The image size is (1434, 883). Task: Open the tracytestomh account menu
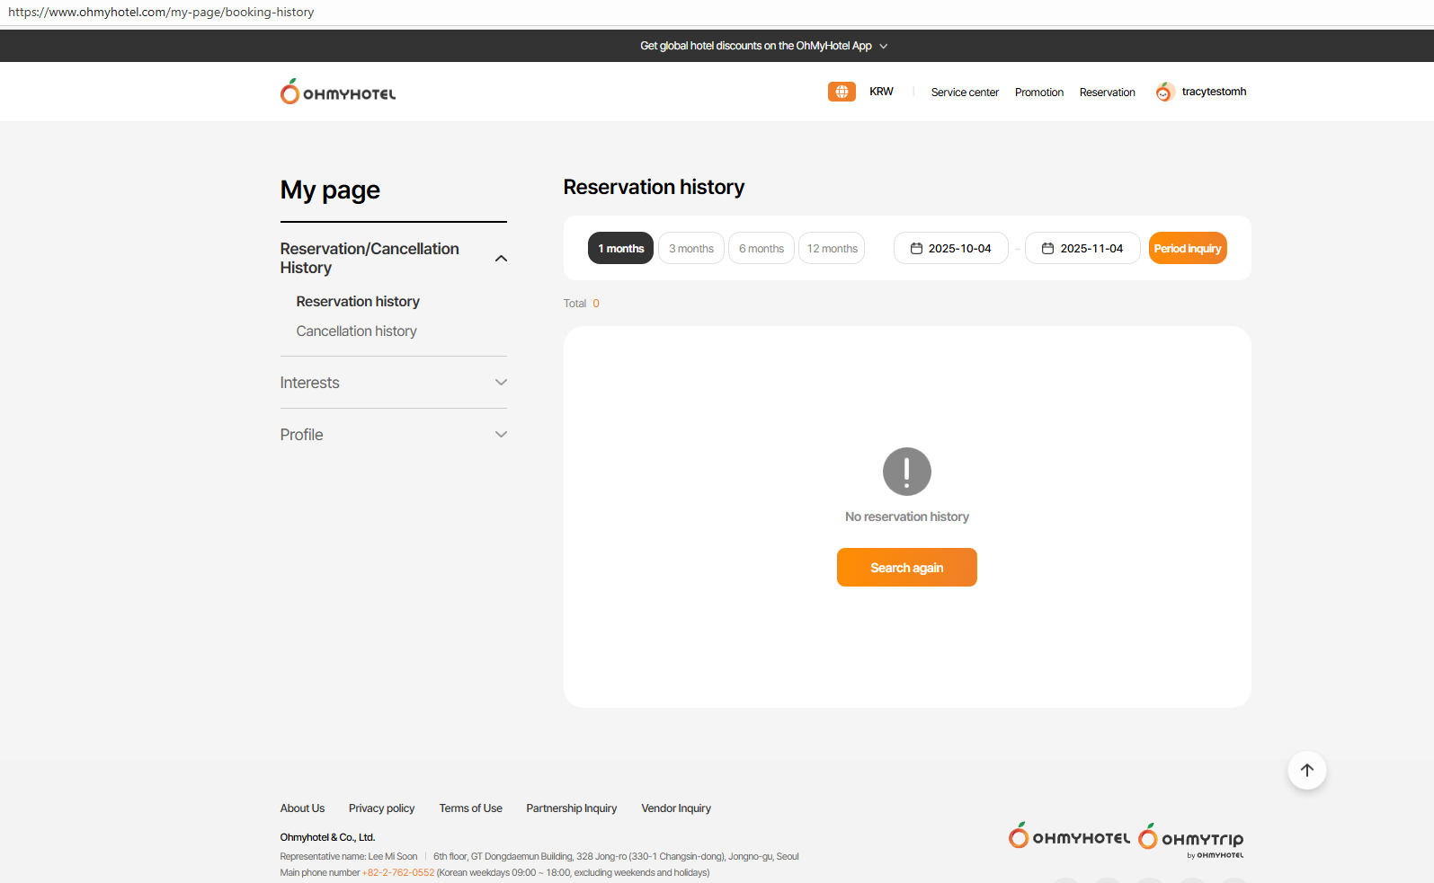coord(1214,92)
